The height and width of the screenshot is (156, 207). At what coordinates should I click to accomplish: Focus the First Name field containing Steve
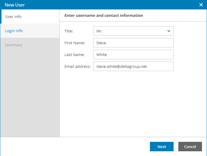click(133, 43)
